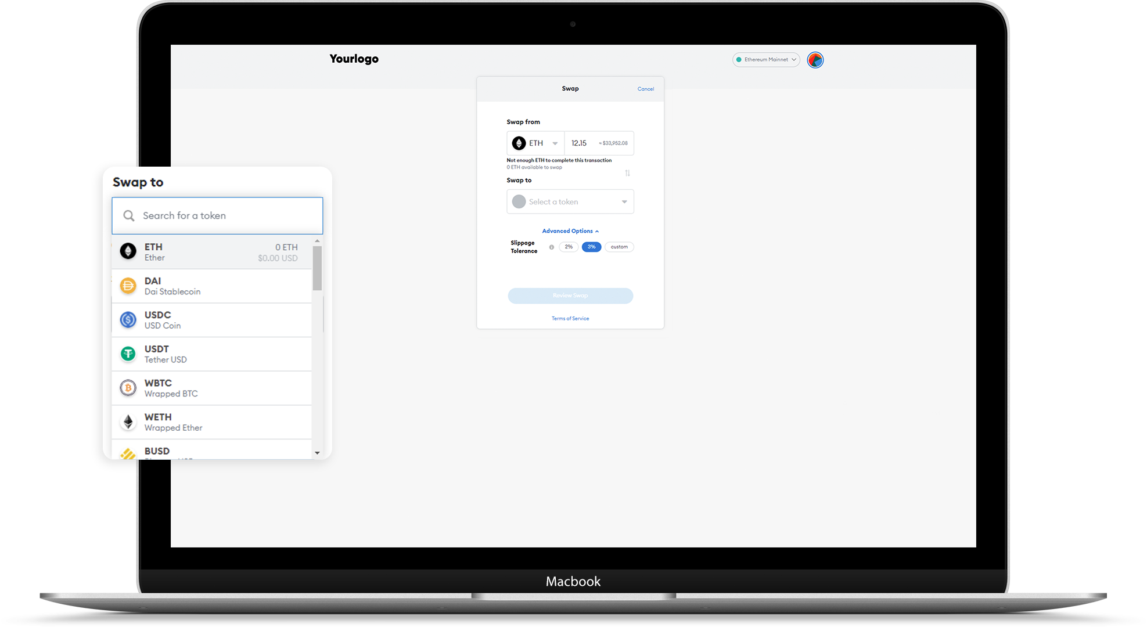Collapse the Advanced Options section
The height and width of the screenshot is (627, 1147).
pyautogui.click(x=570, y=230)
